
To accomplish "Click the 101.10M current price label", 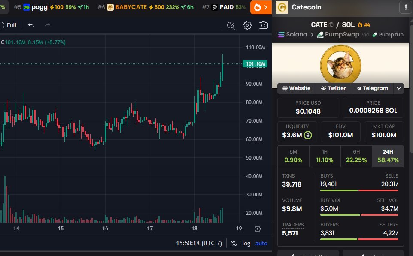I will coord(255,63).
